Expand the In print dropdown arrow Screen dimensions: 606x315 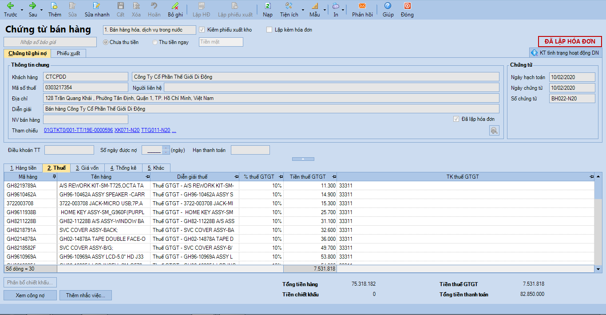tap(343, 9)
